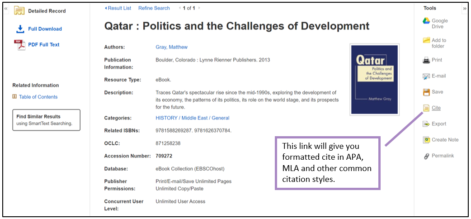The height and width of the screenshot is (219, 471).
Task: Click the Full Download arrow icon
Action: [20, 29]
